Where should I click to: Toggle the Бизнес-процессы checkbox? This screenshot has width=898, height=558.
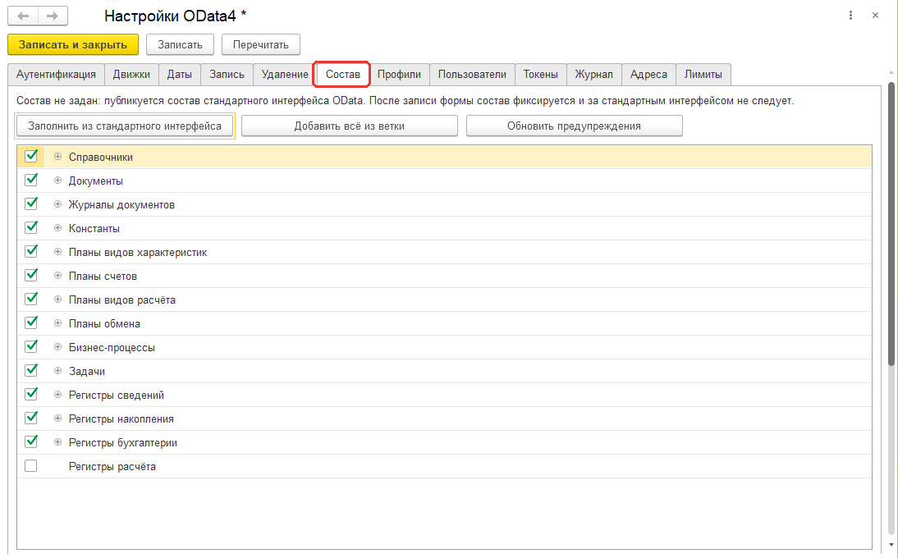point(31,347)
